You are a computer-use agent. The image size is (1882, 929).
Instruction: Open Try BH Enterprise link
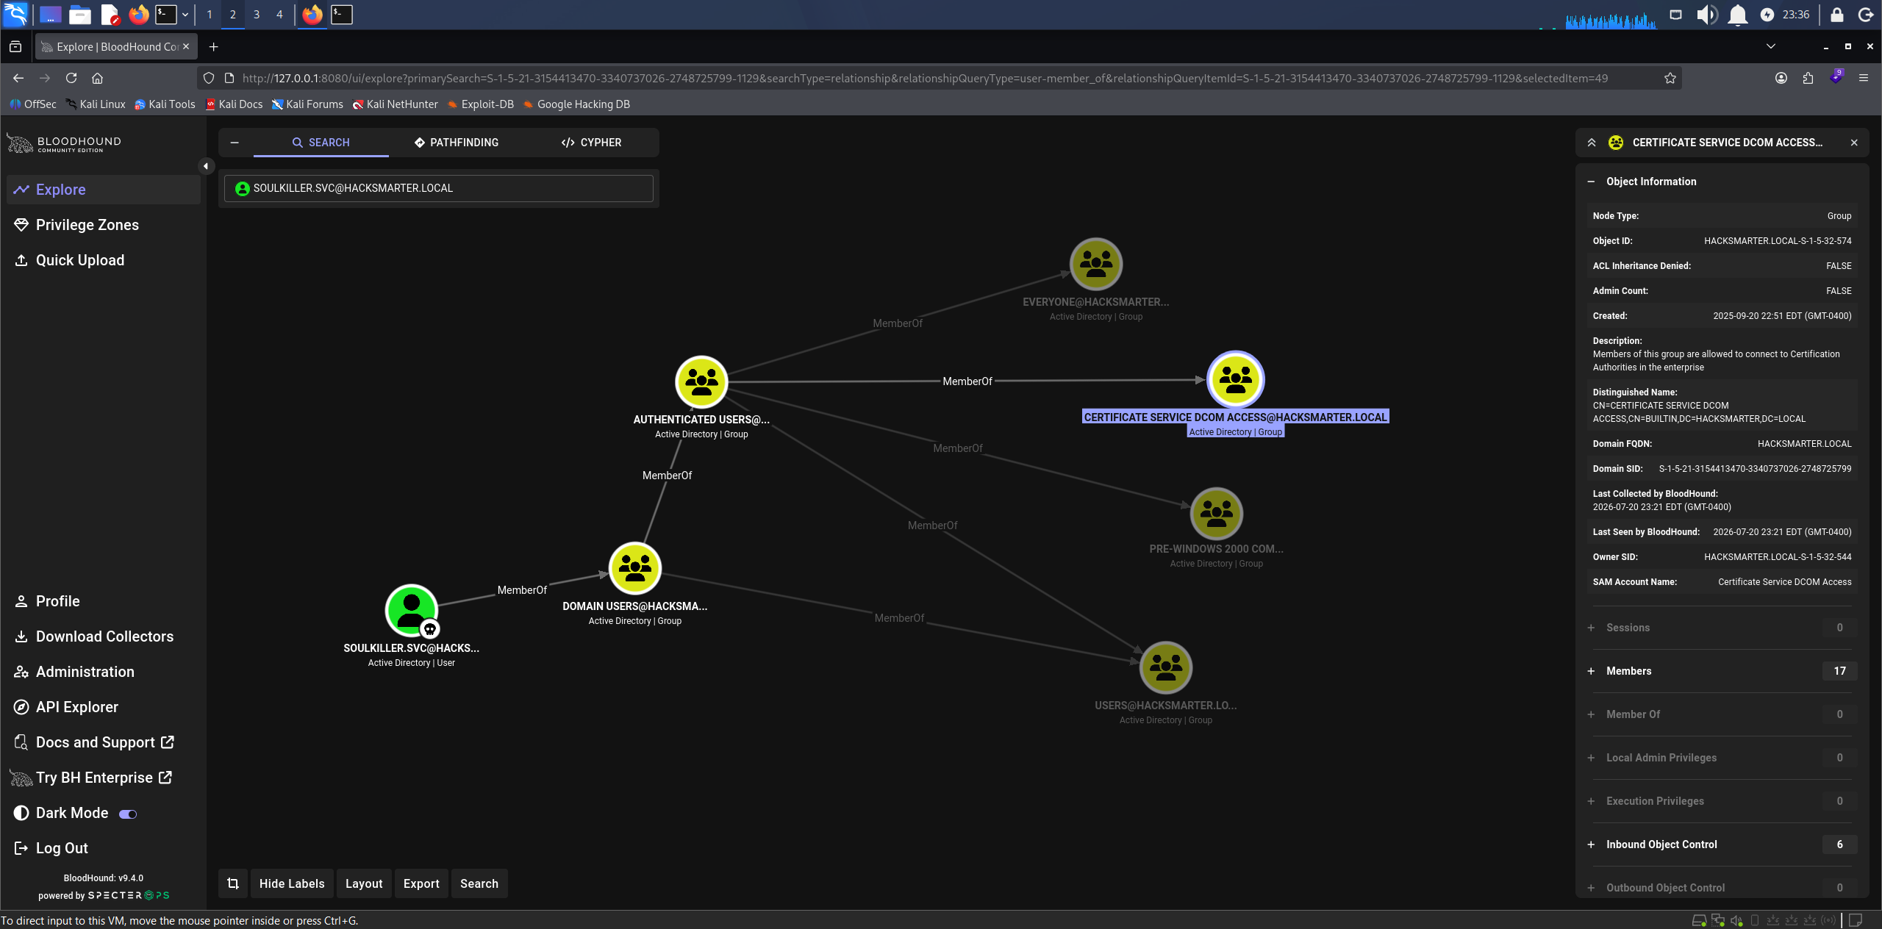tap(103, 778)
